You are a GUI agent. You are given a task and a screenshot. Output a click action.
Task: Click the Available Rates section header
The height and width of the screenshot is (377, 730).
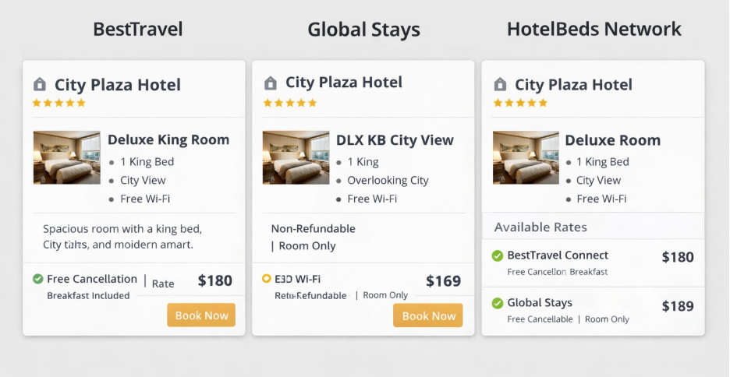540,227
